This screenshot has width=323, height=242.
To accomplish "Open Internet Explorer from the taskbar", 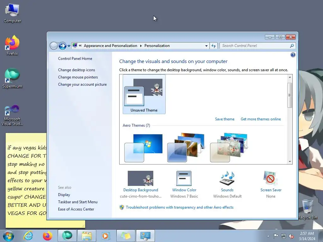I will (28, 236).
